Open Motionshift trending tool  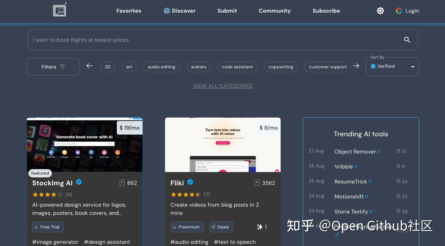pyautogui.click(x=349, y=197)
